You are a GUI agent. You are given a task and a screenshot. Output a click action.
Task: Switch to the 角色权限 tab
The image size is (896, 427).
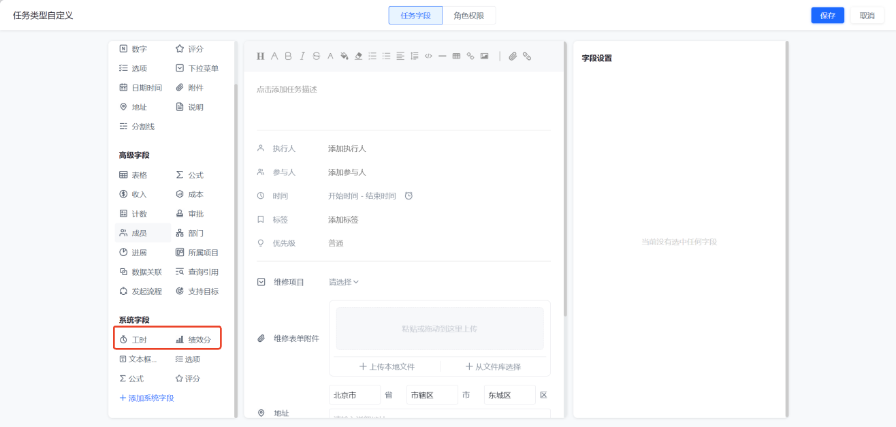[x=469, y=16]
